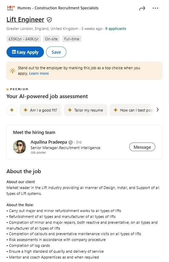Click the verified badge next to Aquilina Pradeepa
The width and height of the screenshot is (169, 262).
click(x=70, y=143)
